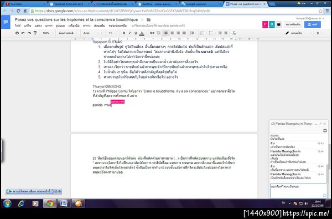Decrease the paragraph indent
Screen dimensions: 332x219
[220, 33]
